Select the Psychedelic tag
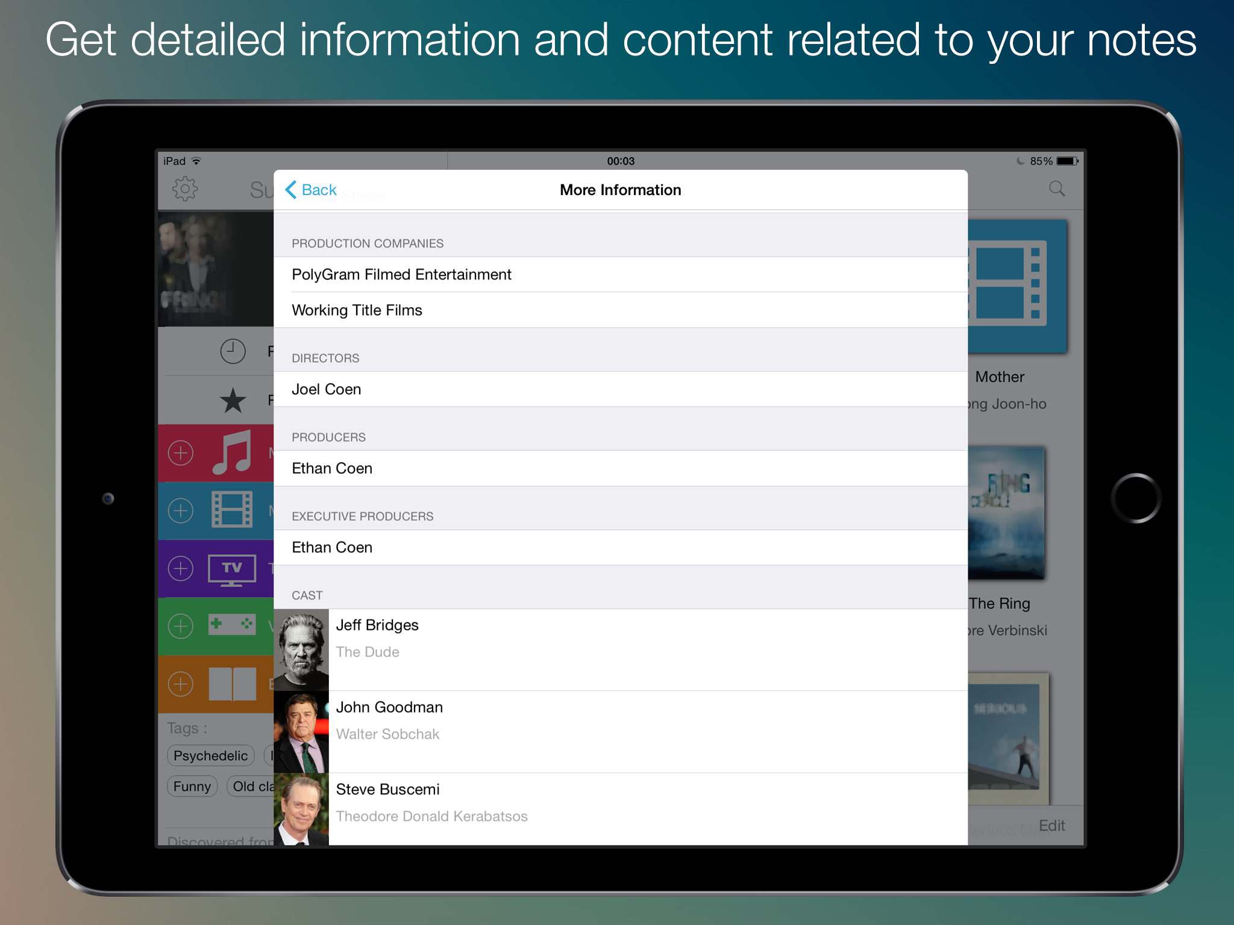Viewport: 1234px width, 925px height. coord(210,755)
